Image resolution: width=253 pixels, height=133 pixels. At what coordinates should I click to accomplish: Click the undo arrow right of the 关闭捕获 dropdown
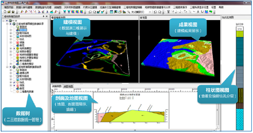click(155, 12)
